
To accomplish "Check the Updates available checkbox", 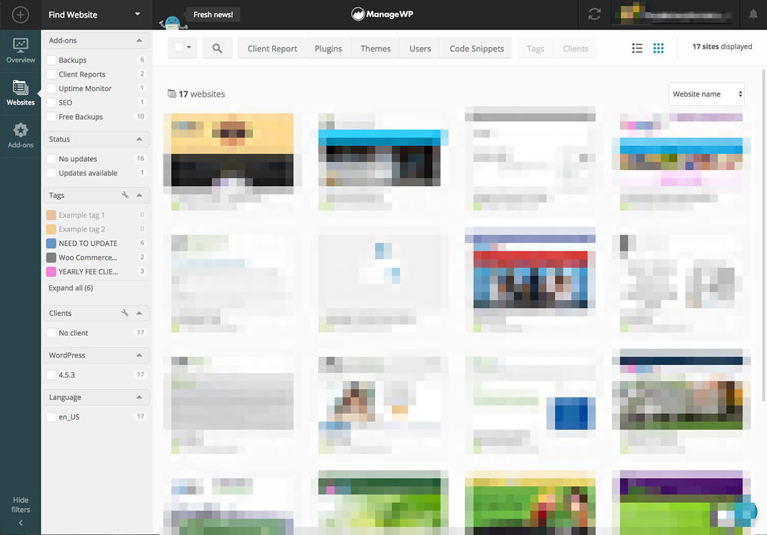I will pos(51,173).
